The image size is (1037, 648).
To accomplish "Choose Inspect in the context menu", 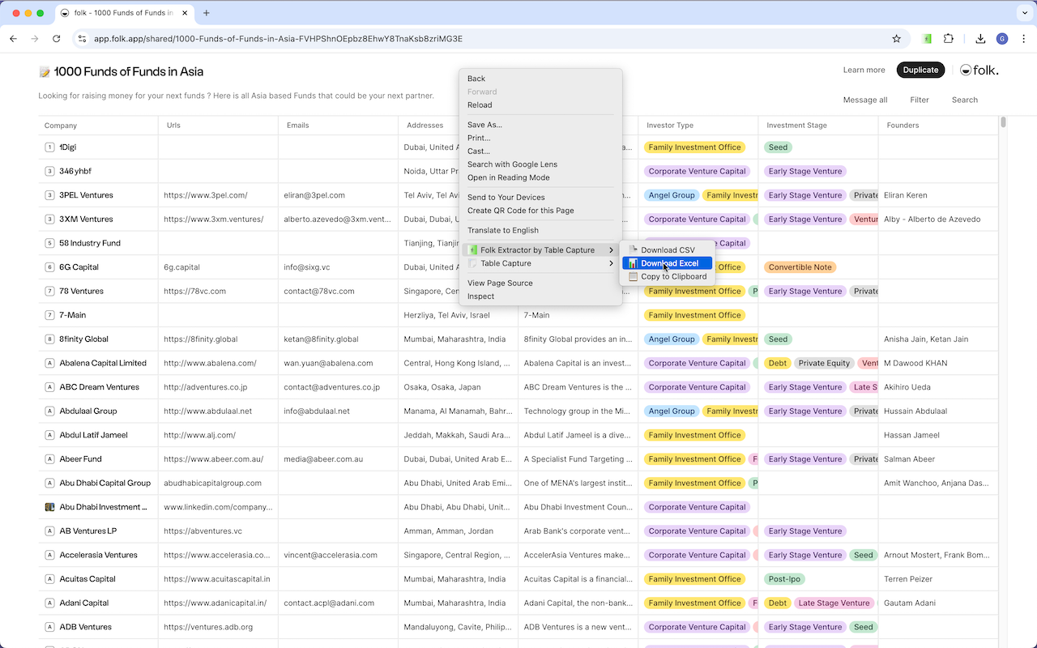I will [x=540, y=296].
